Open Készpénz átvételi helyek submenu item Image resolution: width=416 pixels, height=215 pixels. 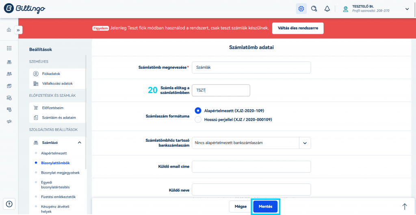[x=55, y=209]
